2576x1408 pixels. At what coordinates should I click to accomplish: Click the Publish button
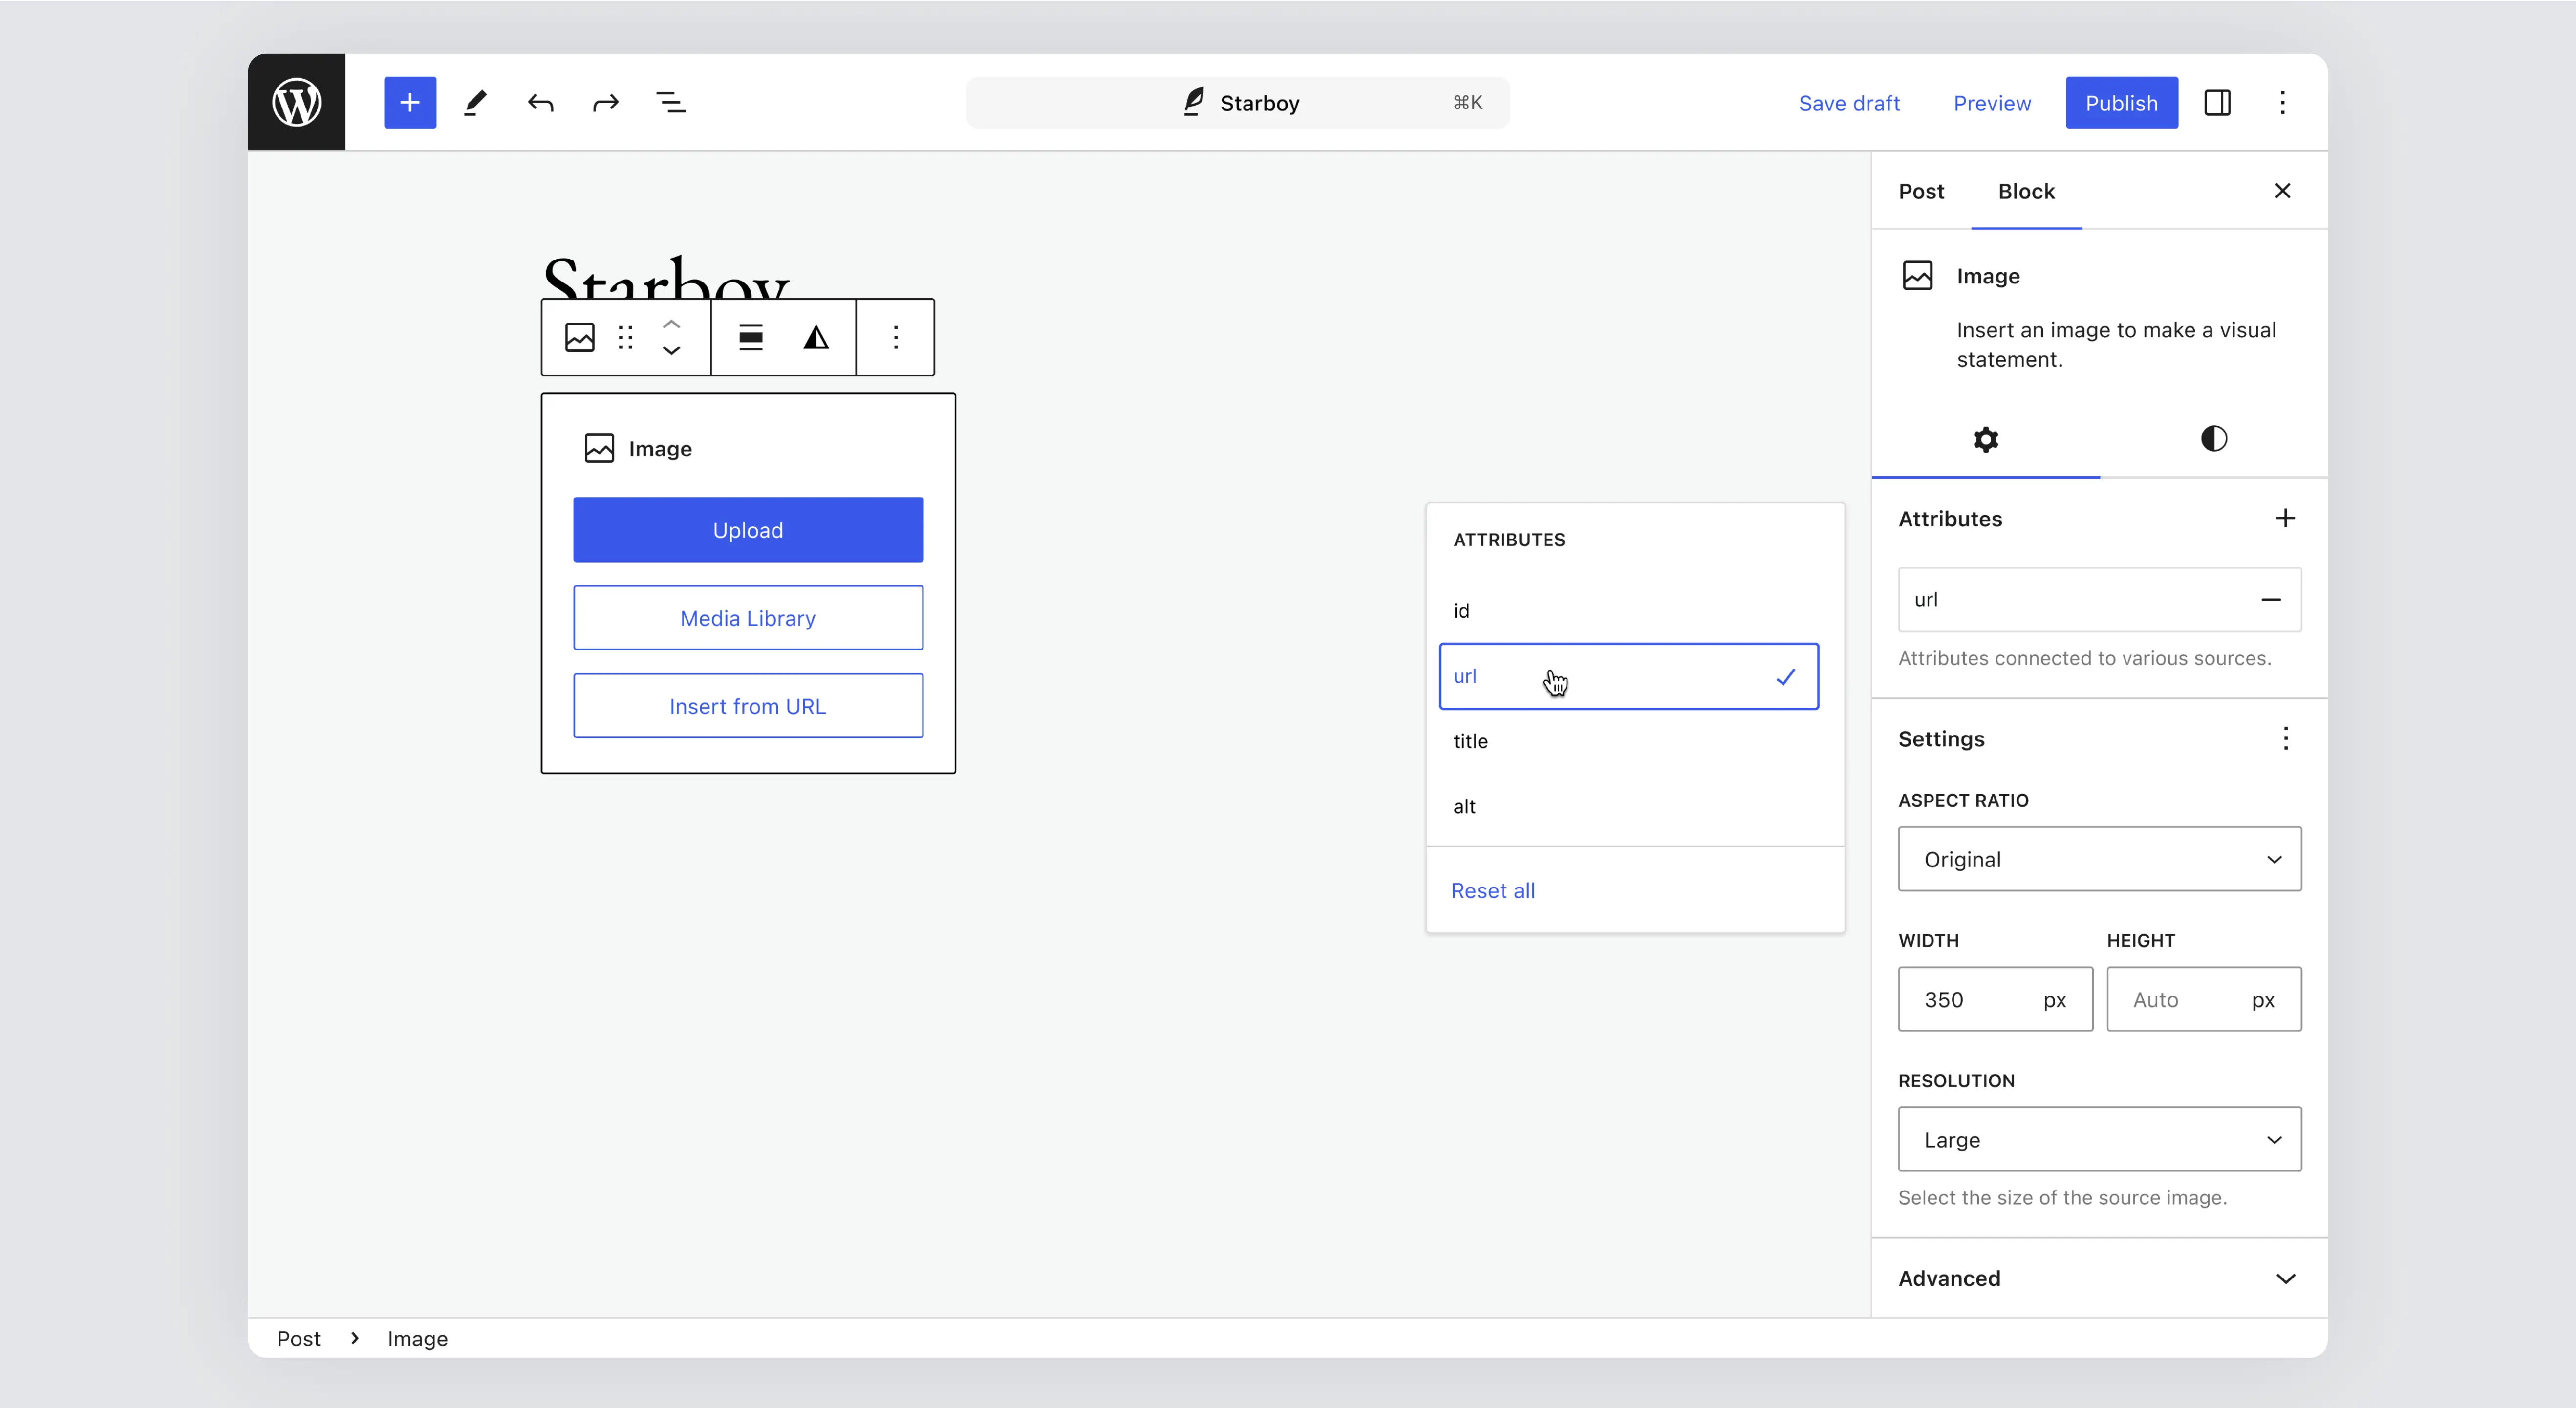[2121, 102]
